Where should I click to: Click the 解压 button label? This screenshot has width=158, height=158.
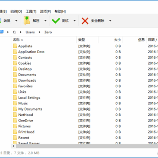36,21
